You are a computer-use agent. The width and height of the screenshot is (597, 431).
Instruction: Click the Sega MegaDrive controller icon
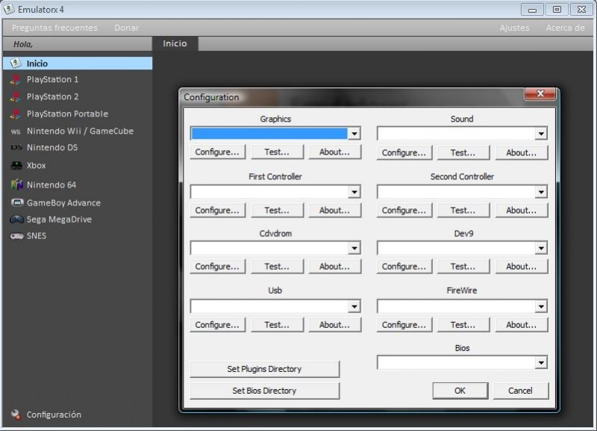tap(16, 220)
